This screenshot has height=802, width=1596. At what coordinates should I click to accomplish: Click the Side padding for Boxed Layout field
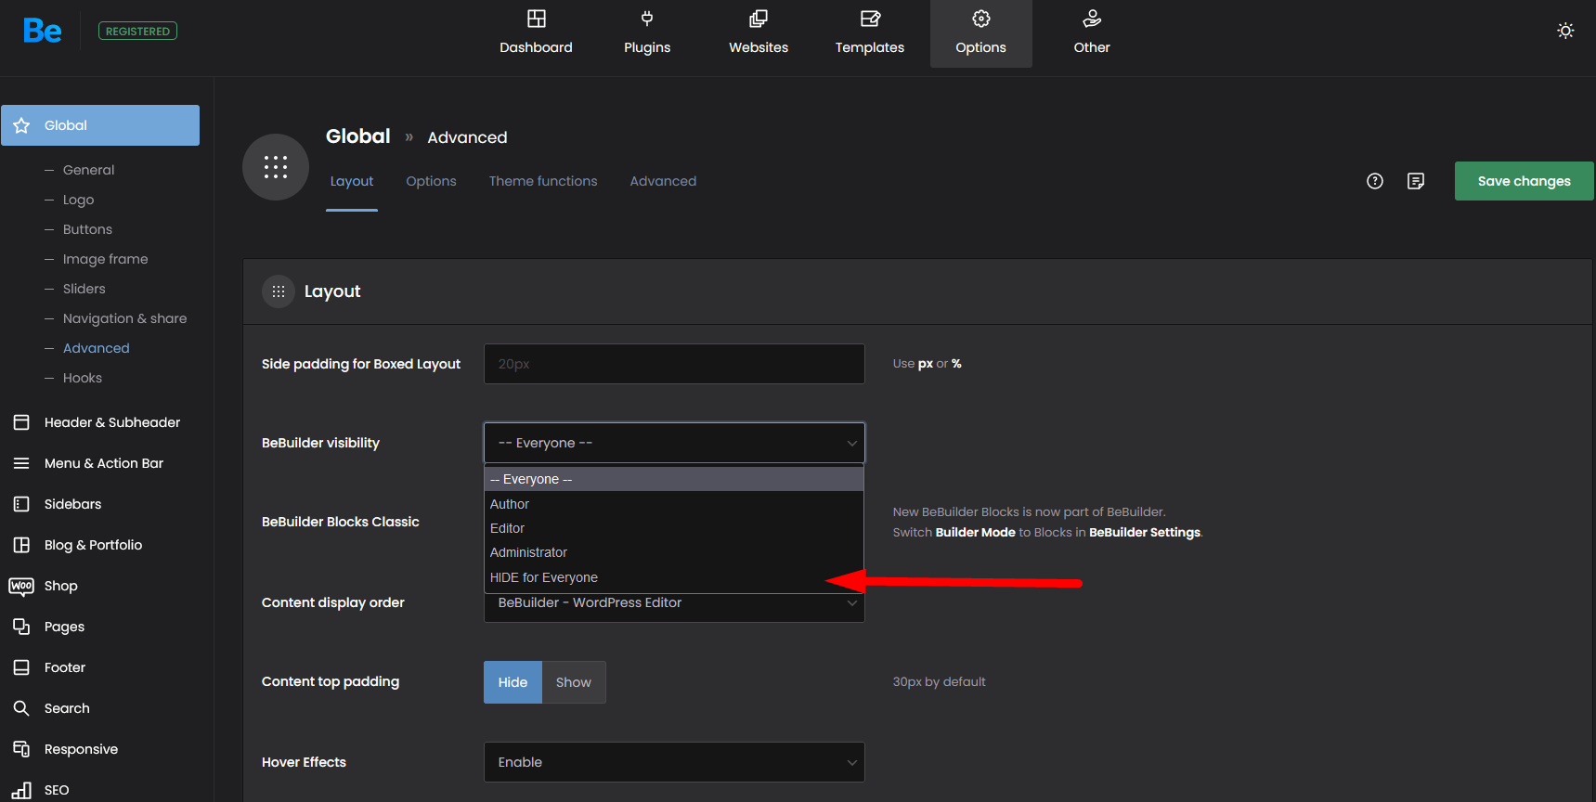pyautogui.click(x=674, y=364)
